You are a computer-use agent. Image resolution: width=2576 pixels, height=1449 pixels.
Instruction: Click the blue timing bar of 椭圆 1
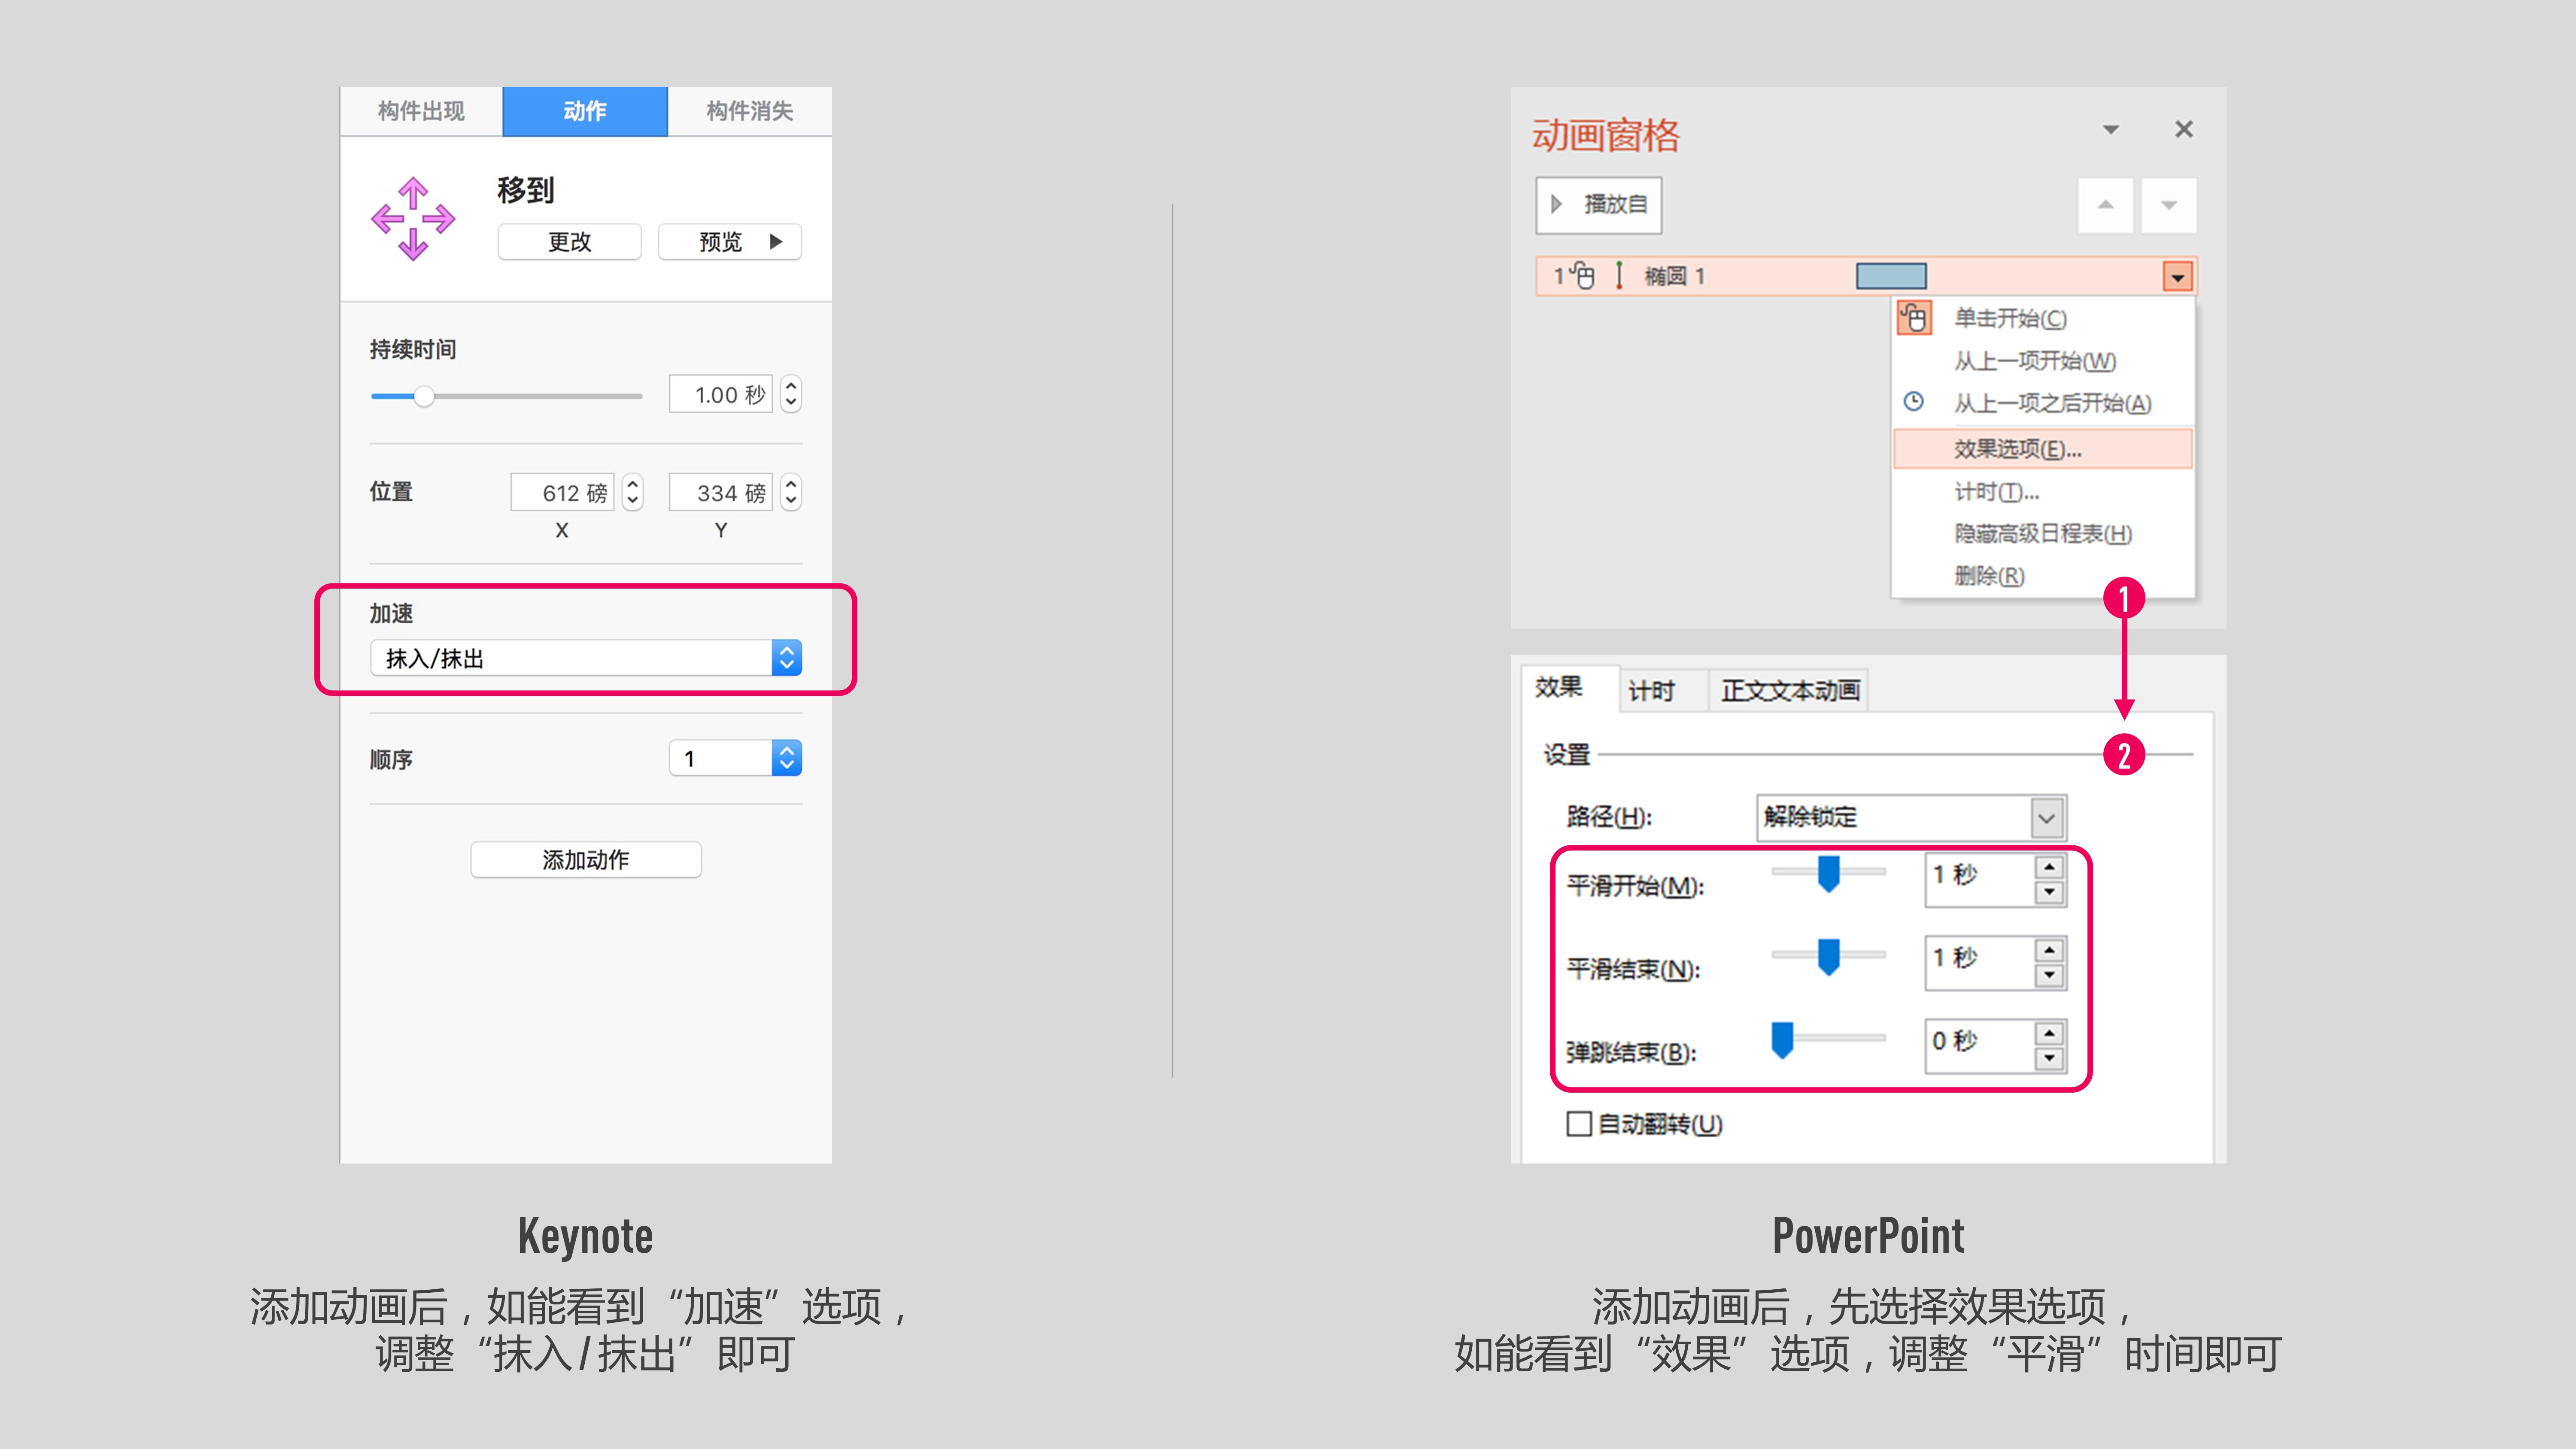point(1891,276)
